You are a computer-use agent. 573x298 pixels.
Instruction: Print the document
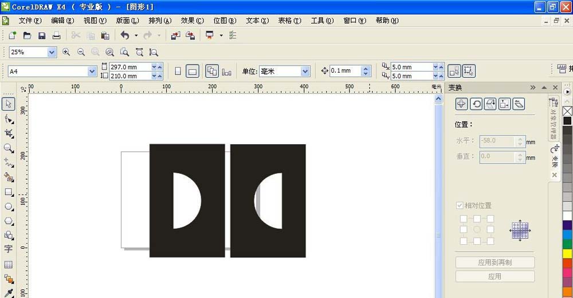[56, 35]
